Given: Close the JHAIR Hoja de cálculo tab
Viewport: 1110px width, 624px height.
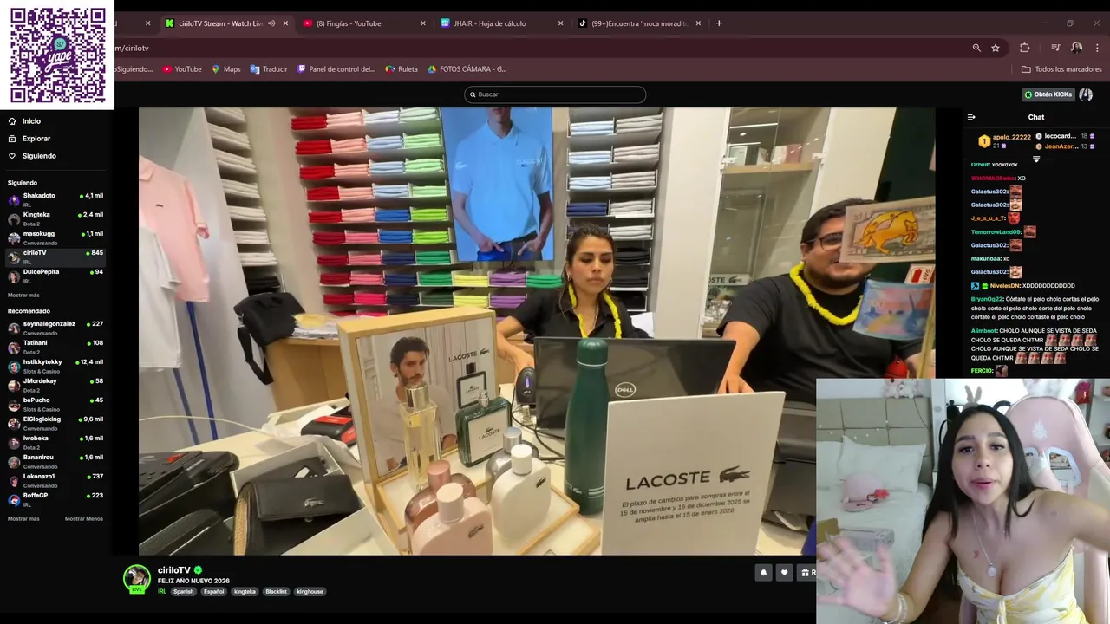Looking at the screenshot, I should click(x=560, y=23).
